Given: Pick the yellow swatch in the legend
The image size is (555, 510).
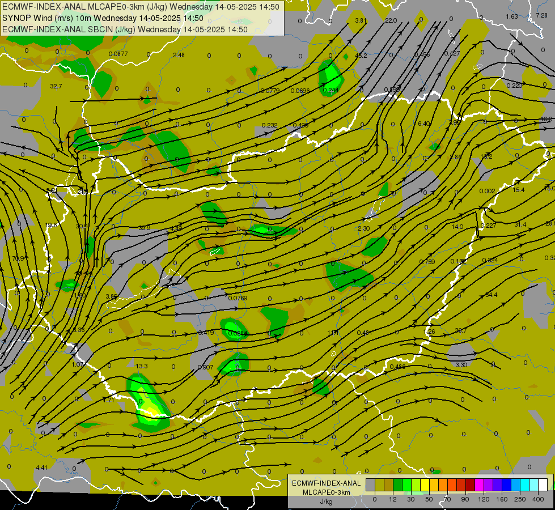Looking at the screenshot, I should [425, 484].
